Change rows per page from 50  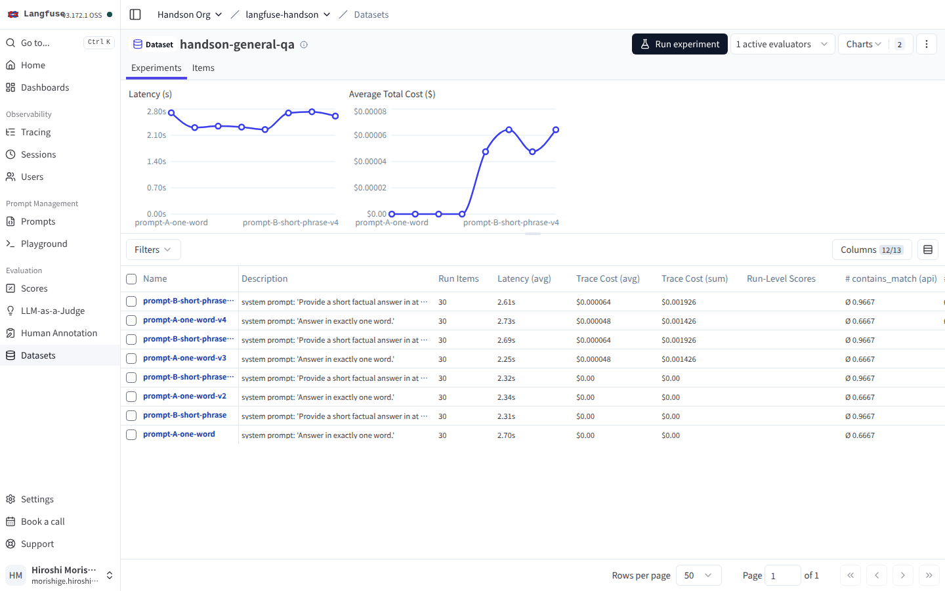pos(698,575)
